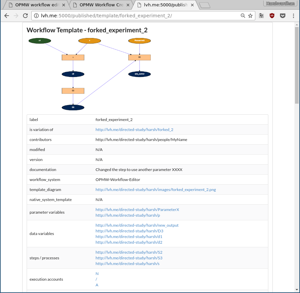Click the documentation text 'Changed the step...'
Screen dimensions: 300x293
point(139,170)
